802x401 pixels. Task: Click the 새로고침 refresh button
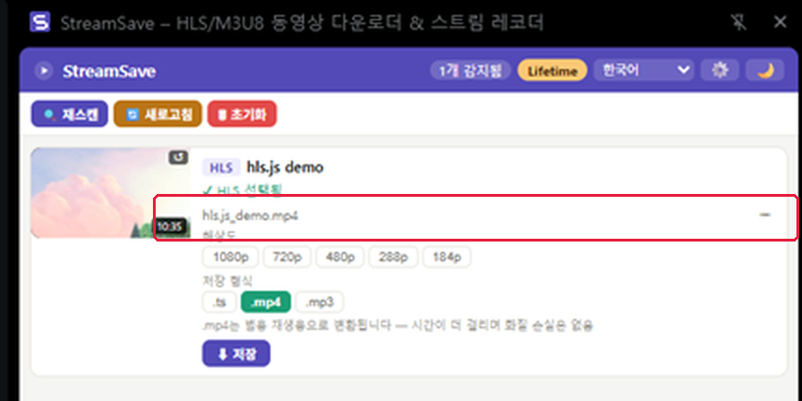(x=158, y=114)
